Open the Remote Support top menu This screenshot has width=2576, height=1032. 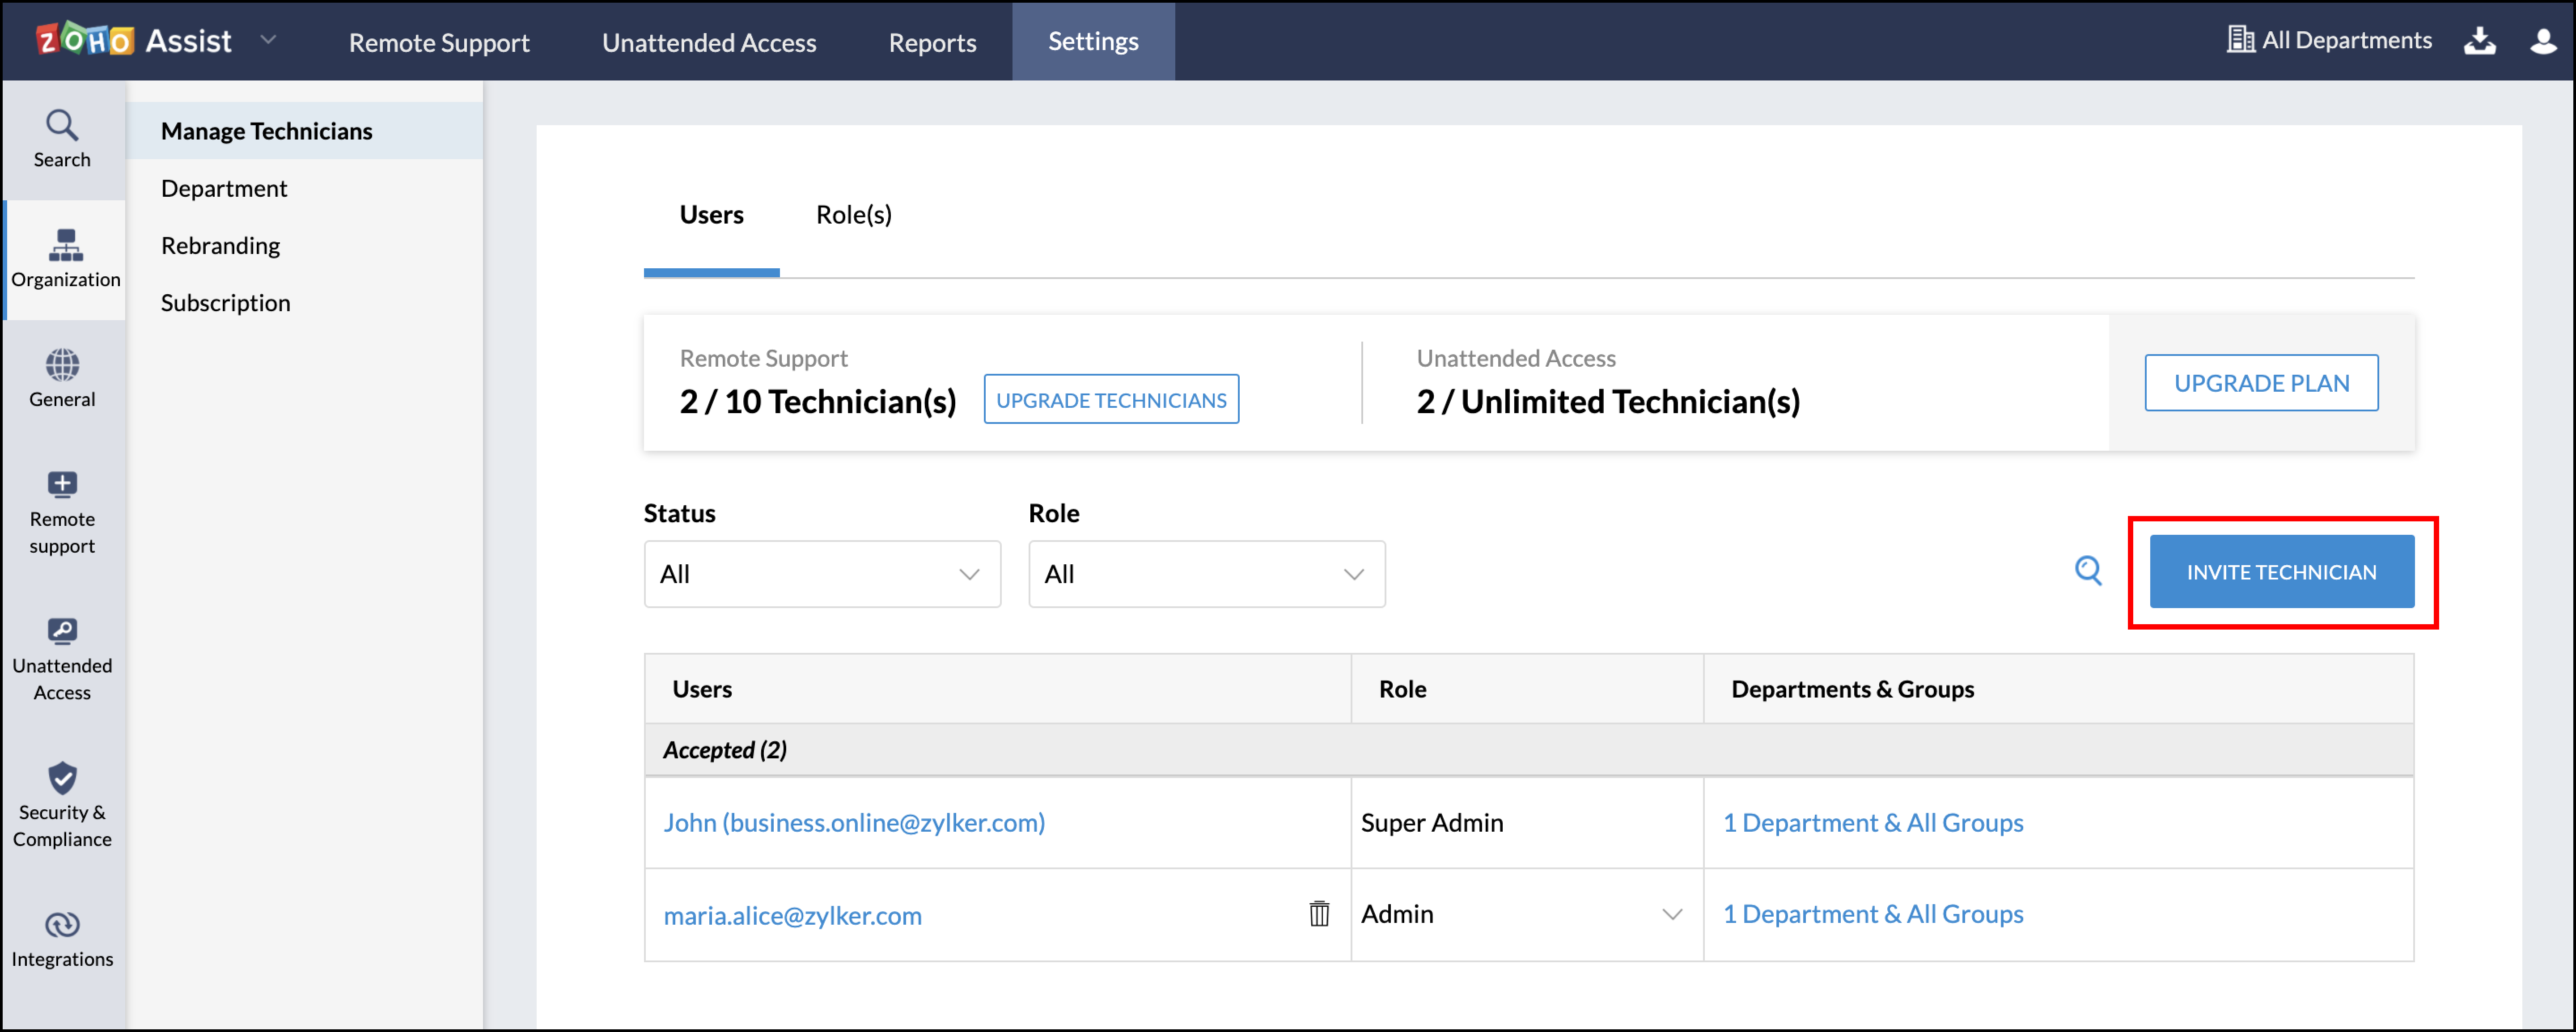point(439,42)
